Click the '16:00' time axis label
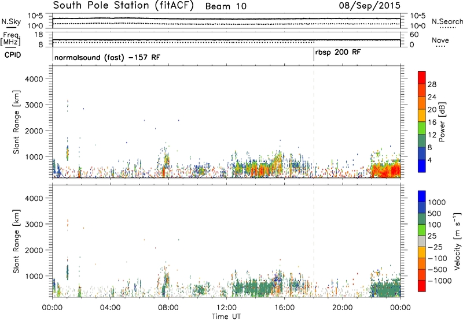 (284, 307)
